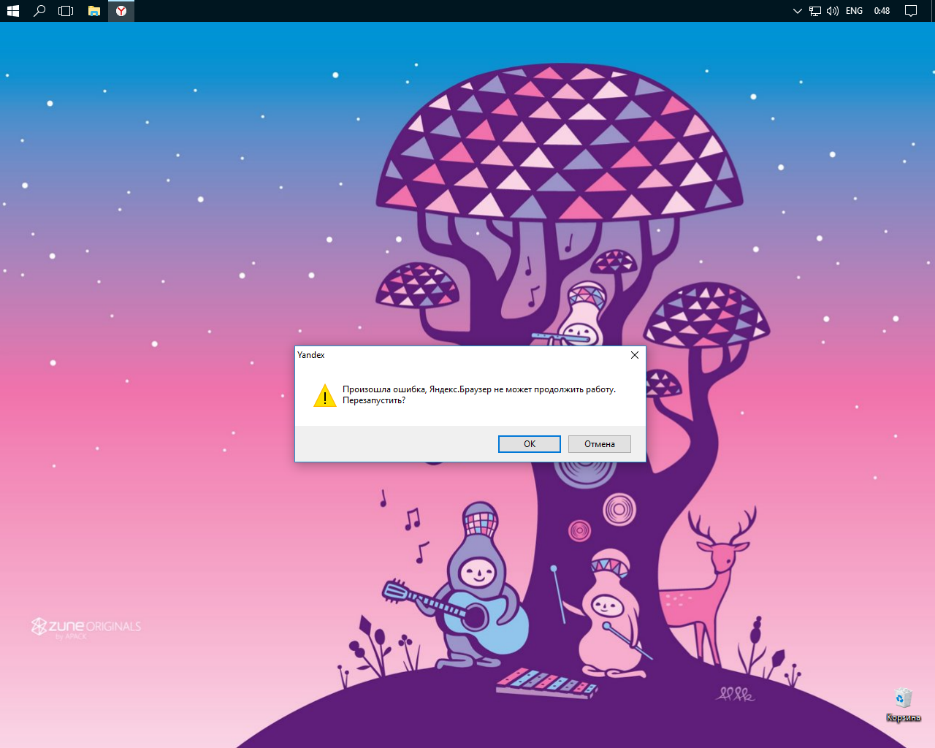Open network status tray icon
Image resolution: width=935 pixels, height=748 pixels.
[815, 11]
